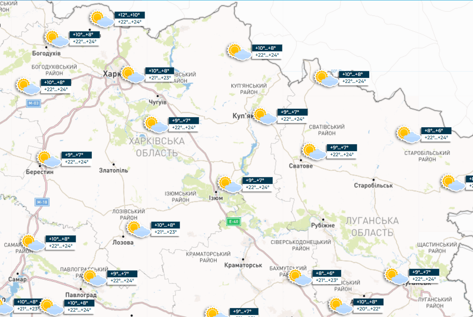Click the +20°...+22° day temperature label
This screenshot has height=317, width=473.
click(x=368, y=309)
